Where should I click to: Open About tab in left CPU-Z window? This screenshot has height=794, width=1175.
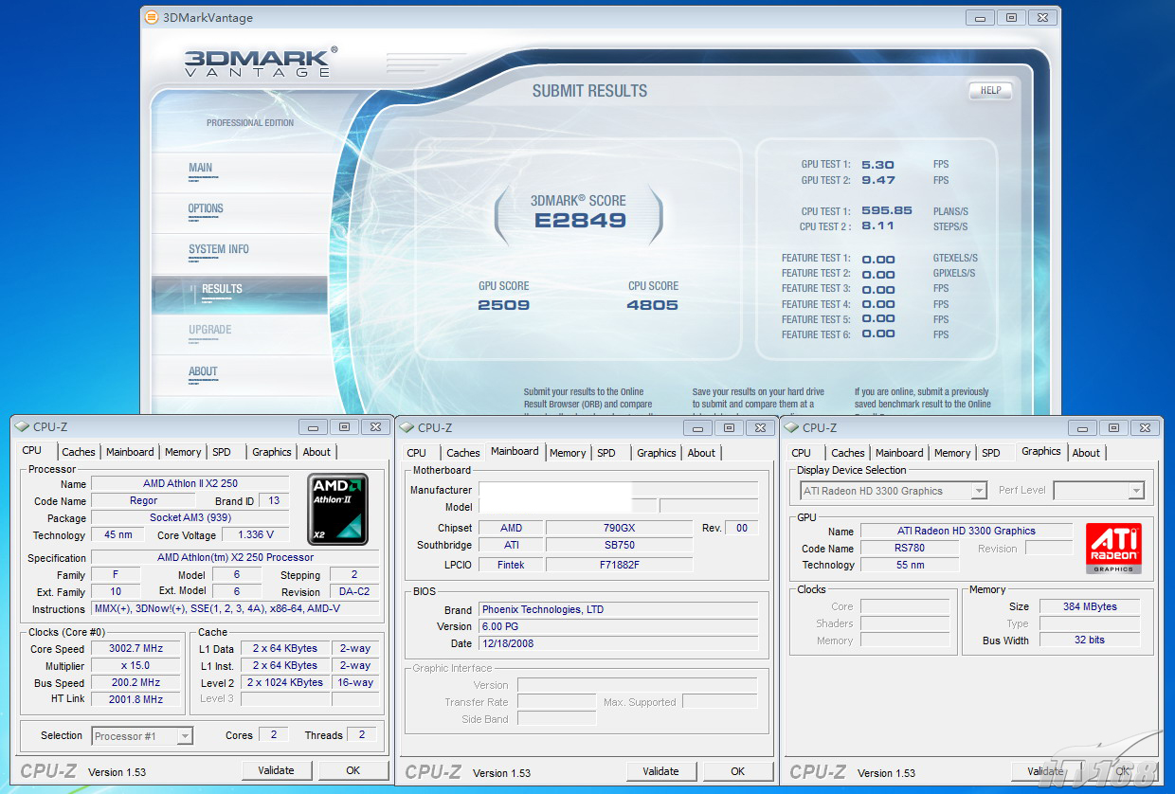[316, 452]
